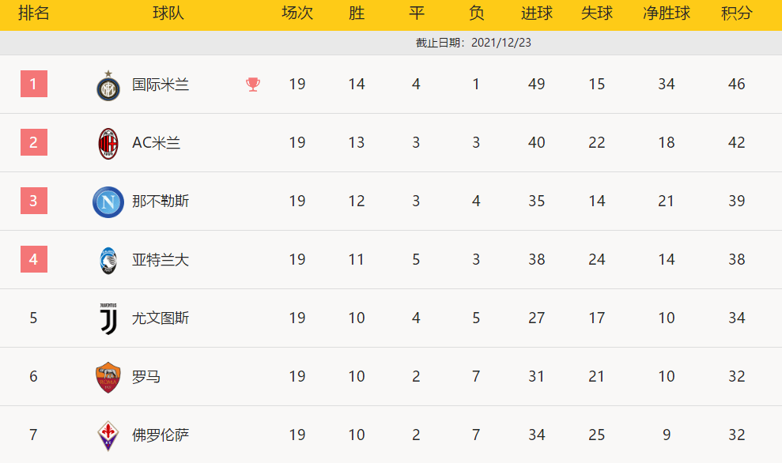Open the 那不勒斯 team link

(161, 201)
